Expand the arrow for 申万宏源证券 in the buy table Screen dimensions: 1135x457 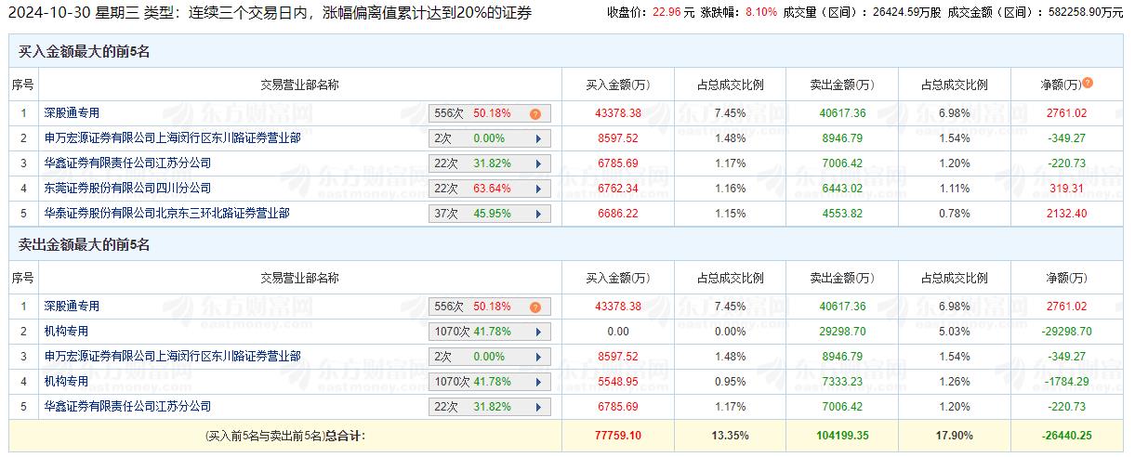click(538, 138)
